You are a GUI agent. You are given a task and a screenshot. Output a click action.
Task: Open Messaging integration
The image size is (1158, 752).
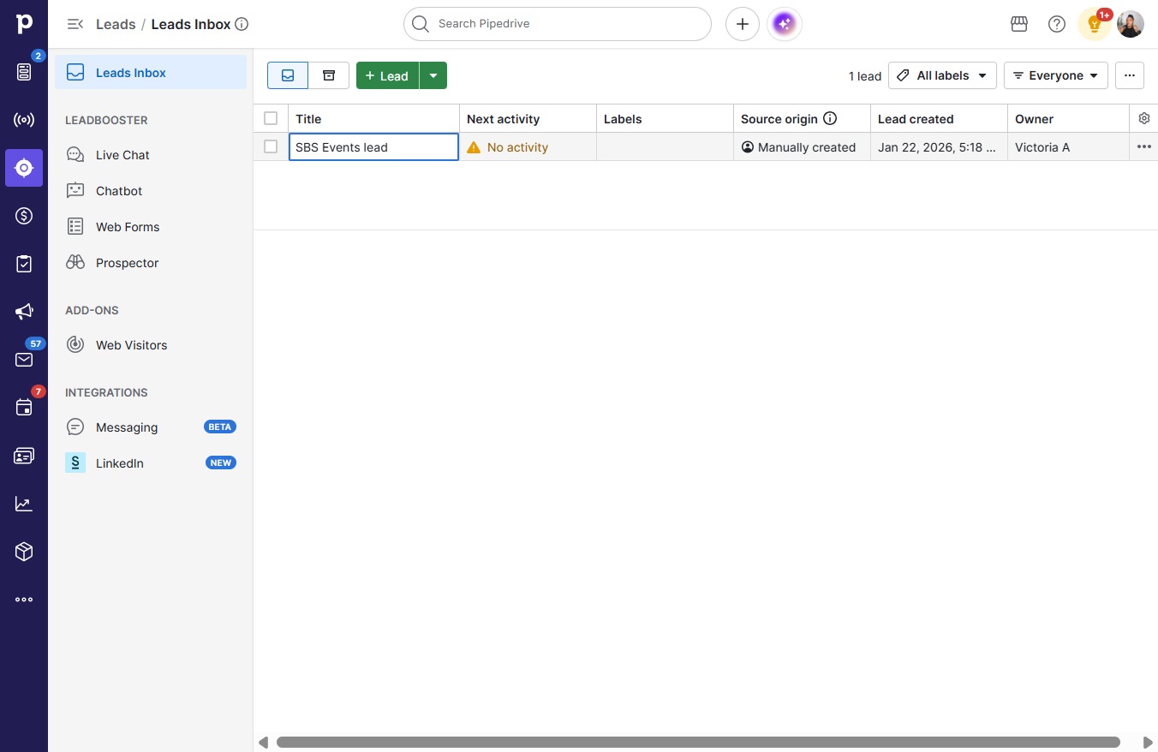151,427
